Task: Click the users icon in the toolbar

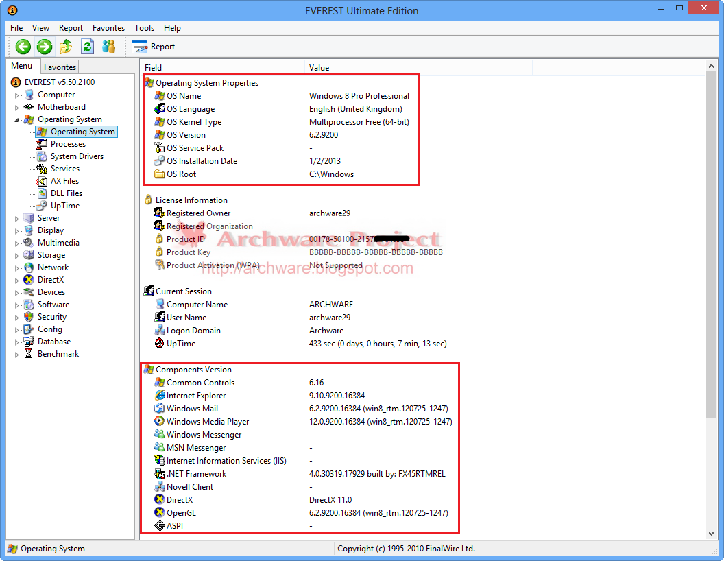Action: point(109,46)
